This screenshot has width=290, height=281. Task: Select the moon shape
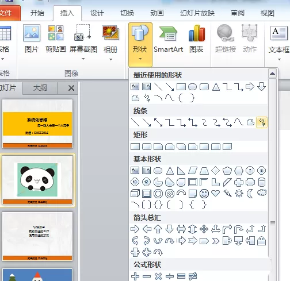coord(250,194)
